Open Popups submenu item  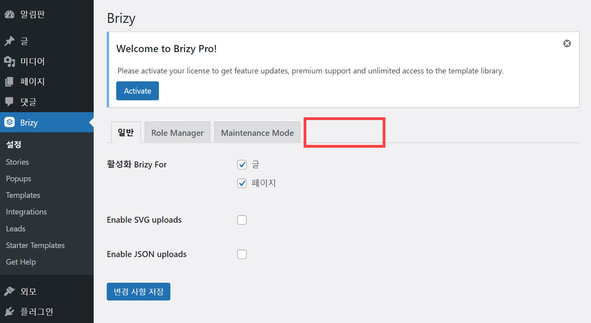point(19,178)
